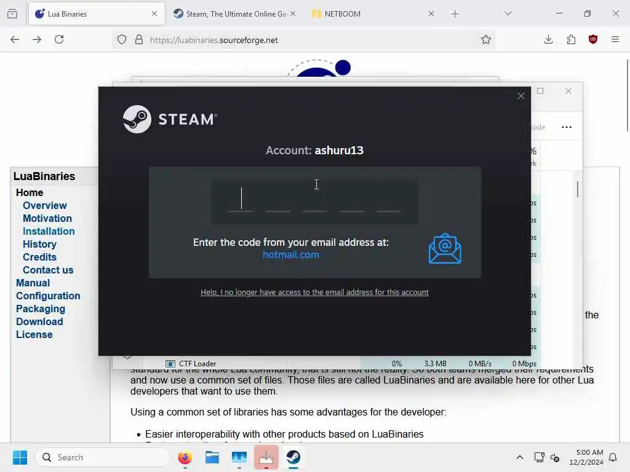
Task: Open the Packaging sidebar link
Action: click(41, 309)
